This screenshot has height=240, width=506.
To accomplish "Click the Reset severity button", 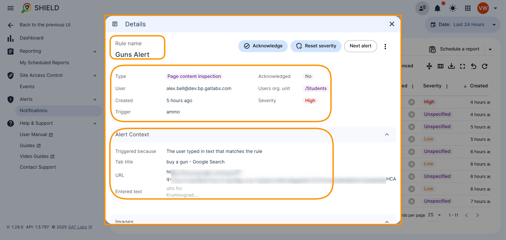I will point(316,46).
